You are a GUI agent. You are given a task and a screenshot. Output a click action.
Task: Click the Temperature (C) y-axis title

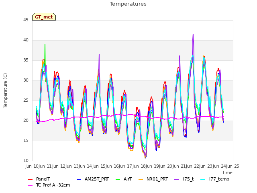coord(5,90)
